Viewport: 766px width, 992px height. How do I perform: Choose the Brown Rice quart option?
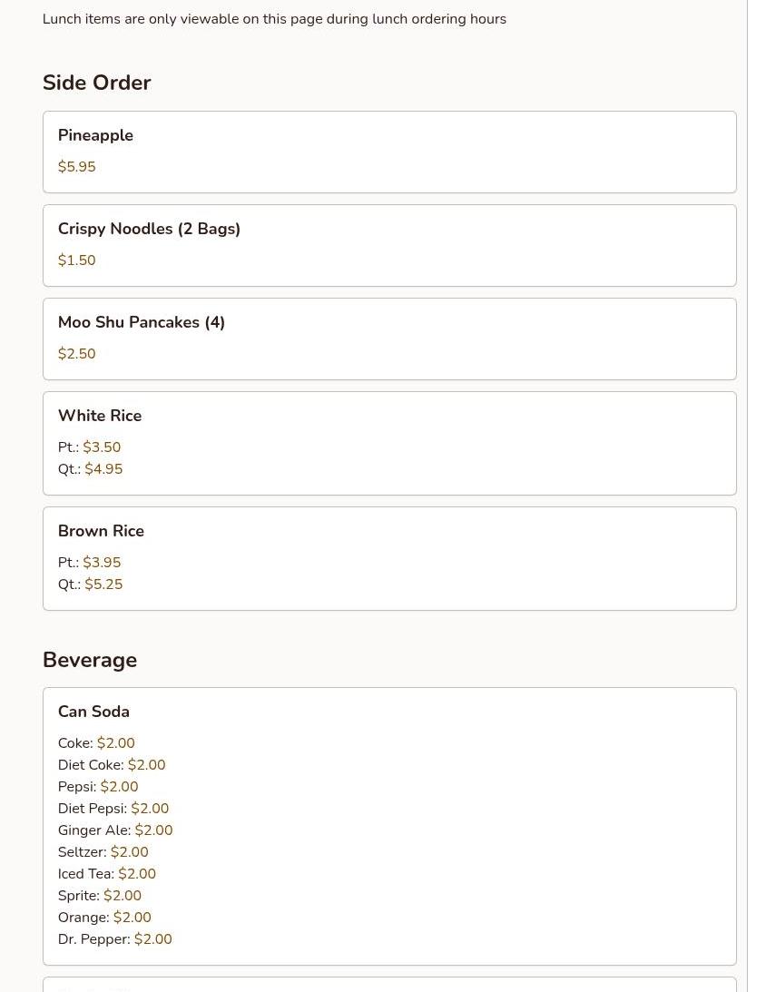click(90, 584)
